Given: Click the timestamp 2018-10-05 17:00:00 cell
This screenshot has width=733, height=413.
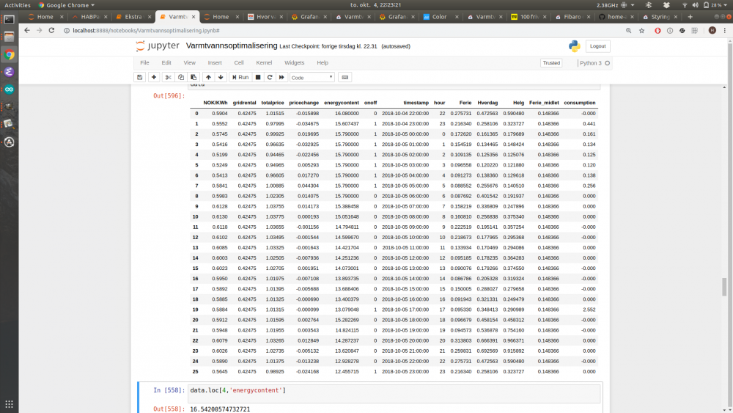Looking at the screenshot, I should click(x=405, y=310).
